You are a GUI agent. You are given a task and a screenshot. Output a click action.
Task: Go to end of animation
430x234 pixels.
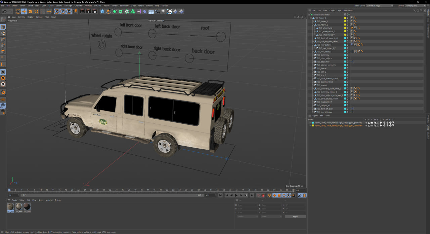[x=252, y=195]
